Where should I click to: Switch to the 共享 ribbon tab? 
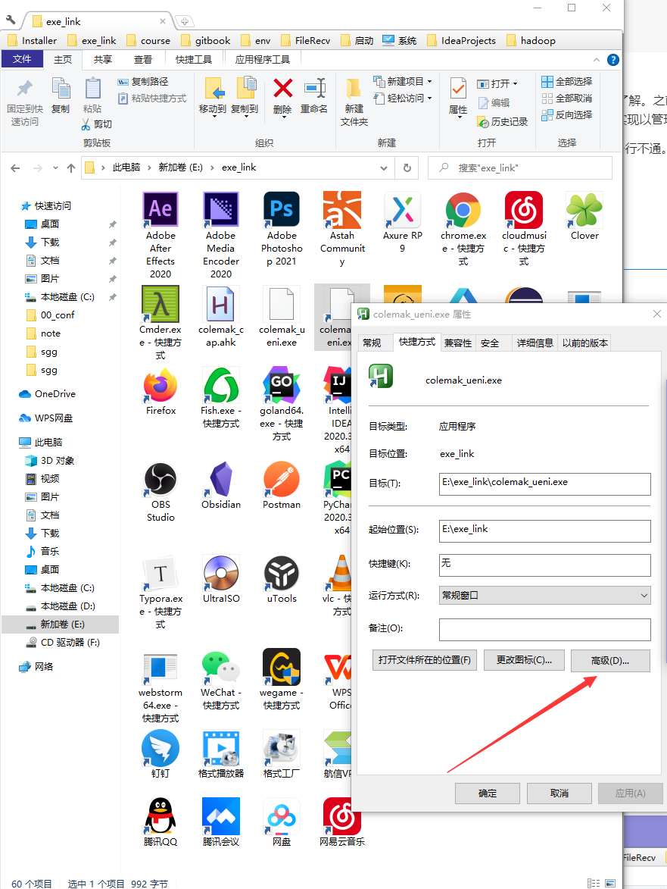point(102,60)
